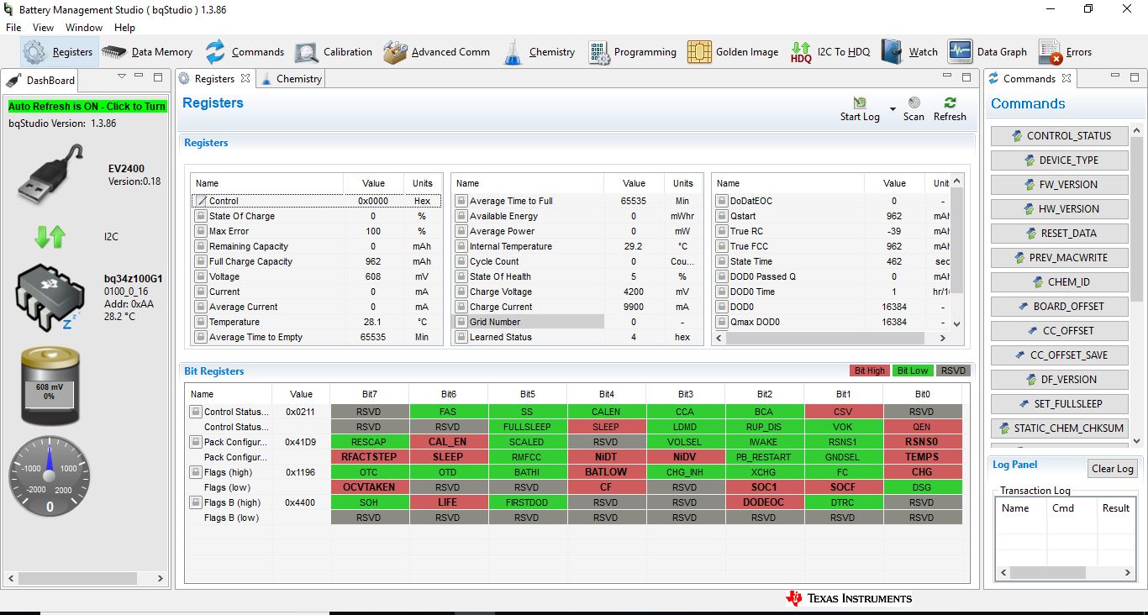Click the Refresh registers icon
The image size is (1148, 615).
[x=950, y=102]
